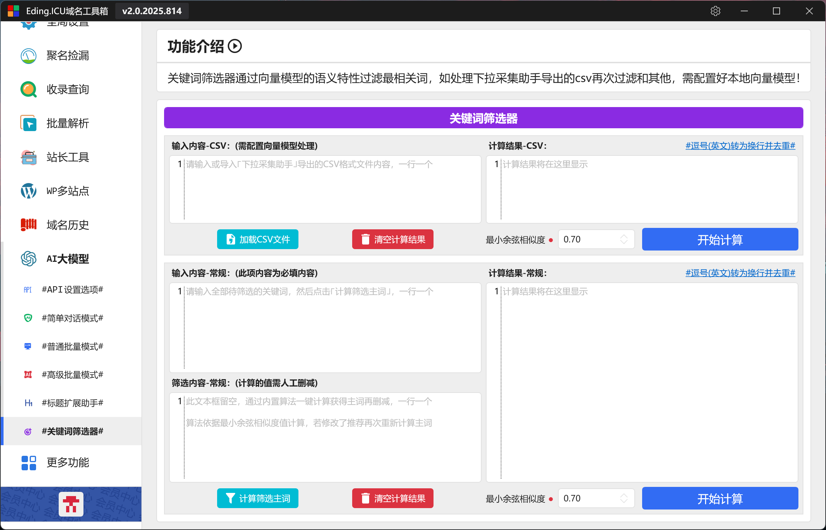Switch to #高级批量模式# item
This screenshot has height=530, width=826.
tap(72, 375)
